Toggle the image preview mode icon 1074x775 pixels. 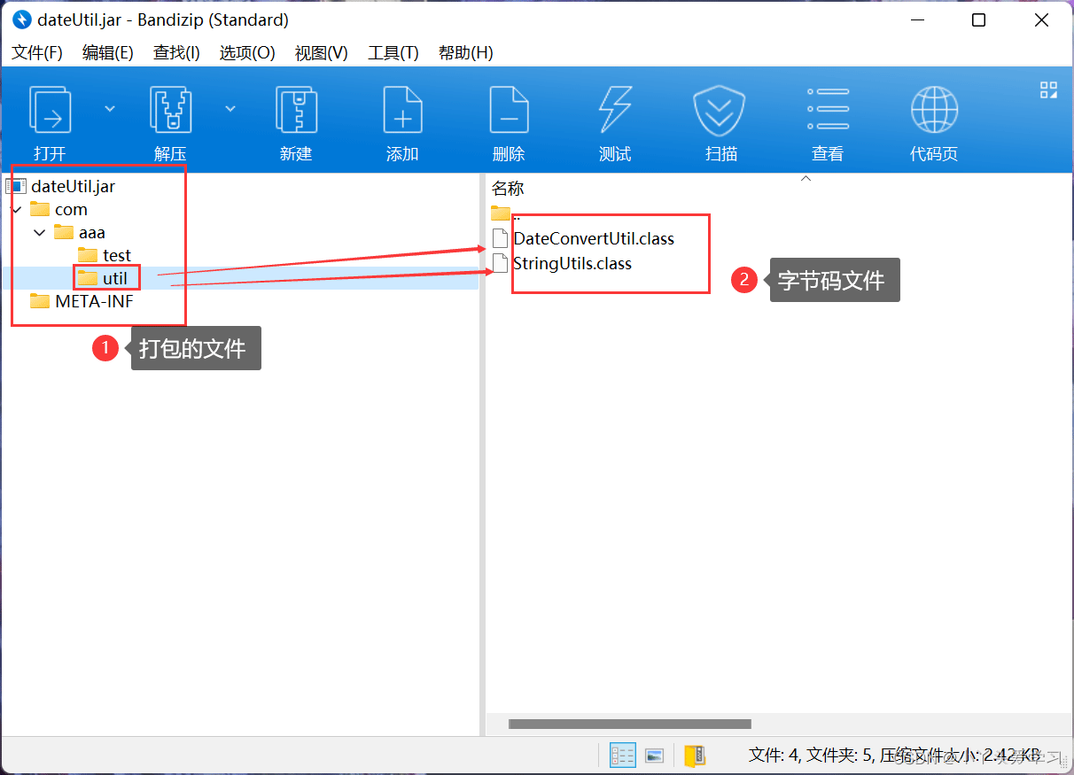tap(654, 755)
